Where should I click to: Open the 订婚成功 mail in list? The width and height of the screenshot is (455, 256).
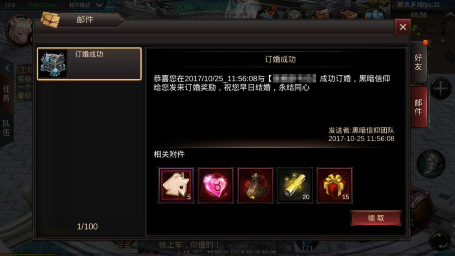pos(89,64)
